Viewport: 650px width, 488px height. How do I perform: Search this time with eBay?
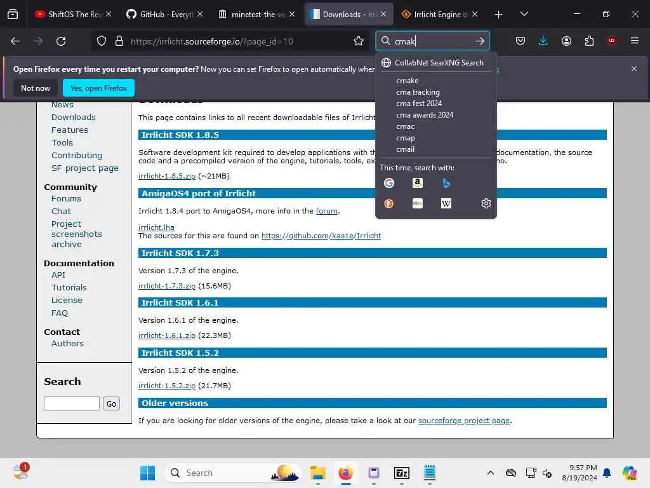[418, 203]
